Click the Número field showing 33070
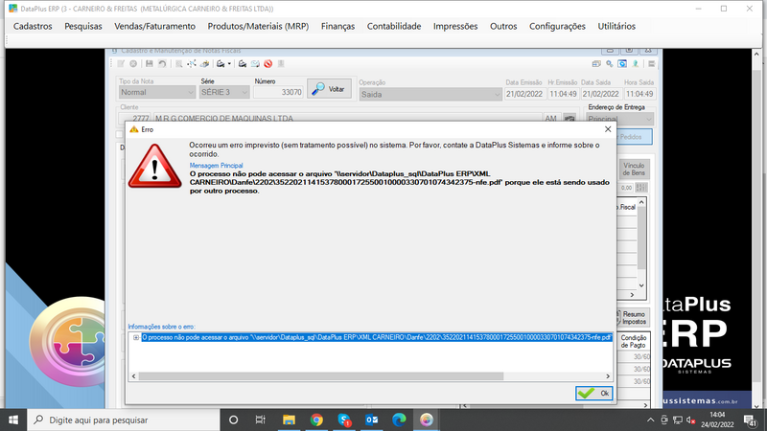 point(278,92)
